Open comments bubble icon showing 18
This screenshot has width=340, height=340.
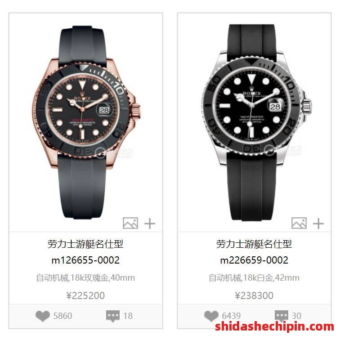coord(113,316)
